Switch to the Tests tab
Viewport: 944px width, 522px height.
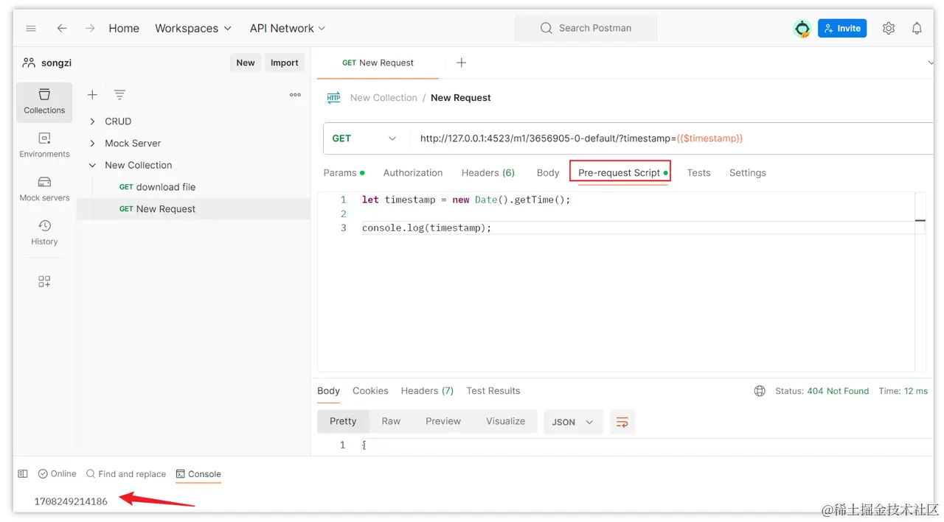coord(698,172)
